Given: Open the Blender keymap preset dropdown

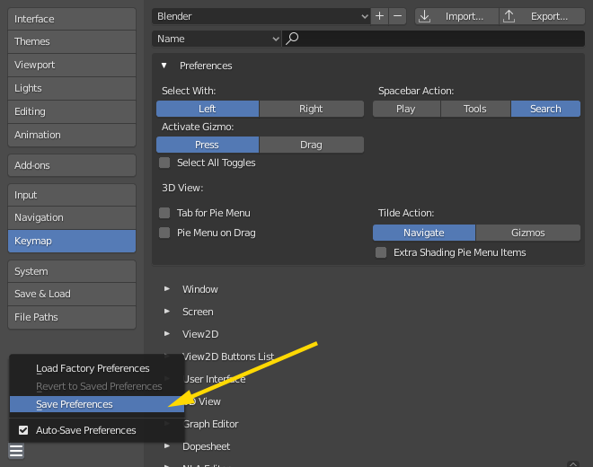Looking at the screenshot, I should (x=261, y=16).
